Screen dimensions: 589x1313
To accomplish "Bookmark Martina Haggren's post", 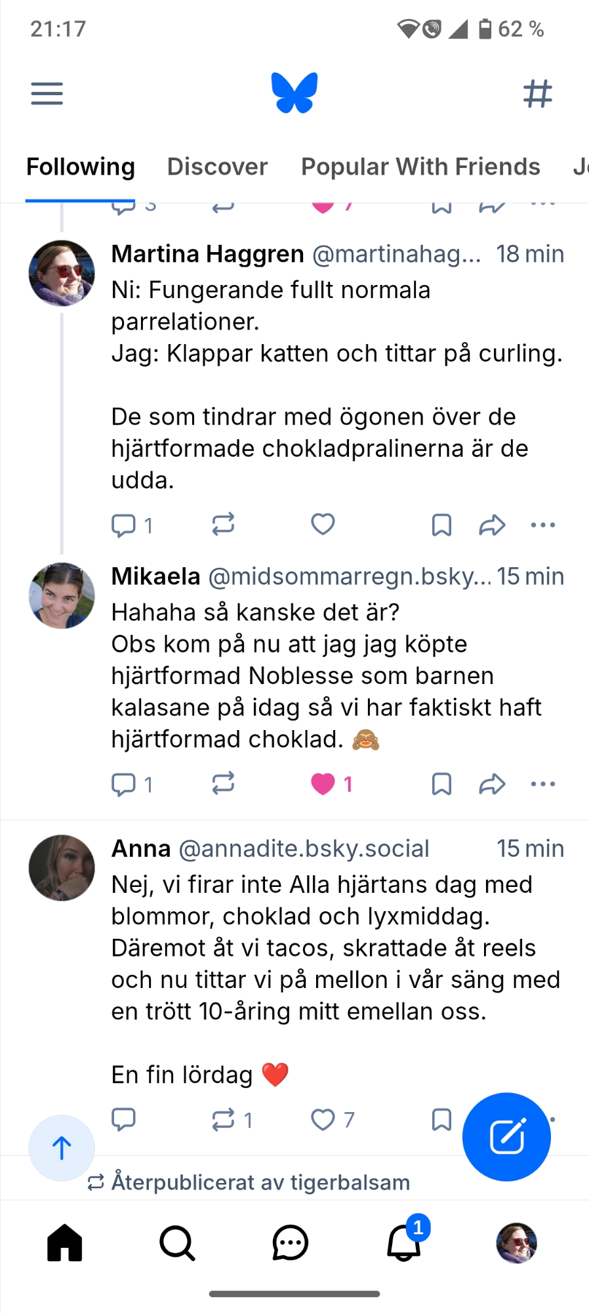I will click(441, 525).
